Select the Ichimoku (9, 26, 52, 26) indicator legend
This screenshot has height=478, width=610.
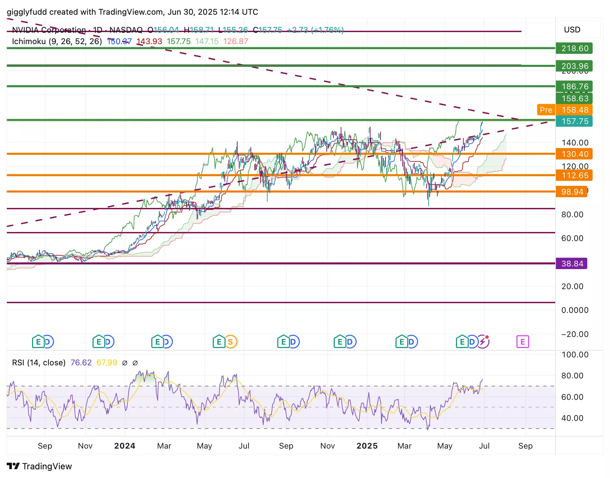pos(57,41)
